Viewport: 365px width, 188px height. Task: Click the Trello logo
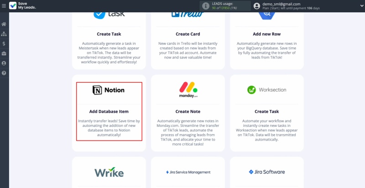(x=188, y=15)
